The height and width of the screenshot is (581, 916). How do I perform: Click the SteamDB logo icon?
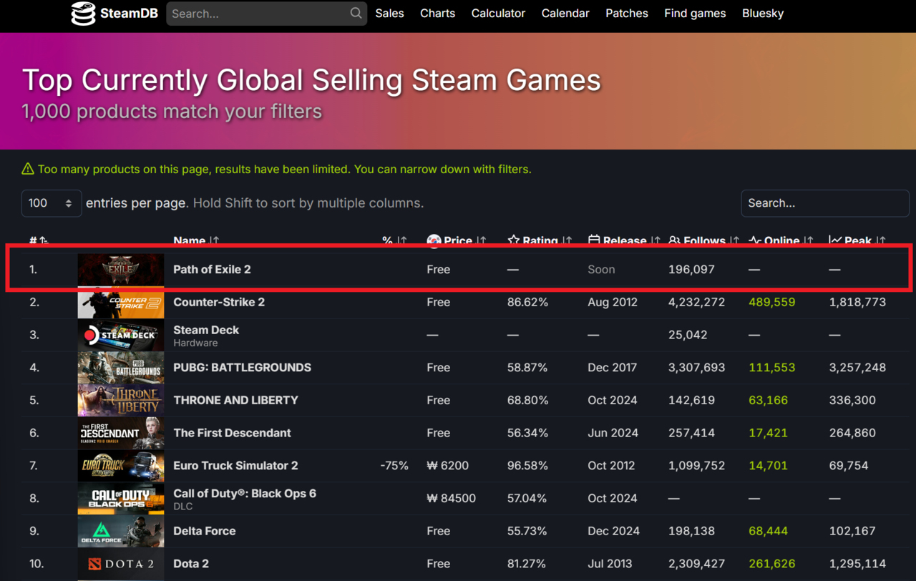tap(83, 14)
